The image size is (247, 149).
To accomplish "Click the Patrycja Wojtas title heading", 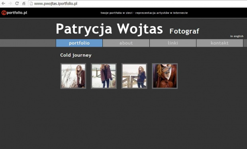I will 109,29.
